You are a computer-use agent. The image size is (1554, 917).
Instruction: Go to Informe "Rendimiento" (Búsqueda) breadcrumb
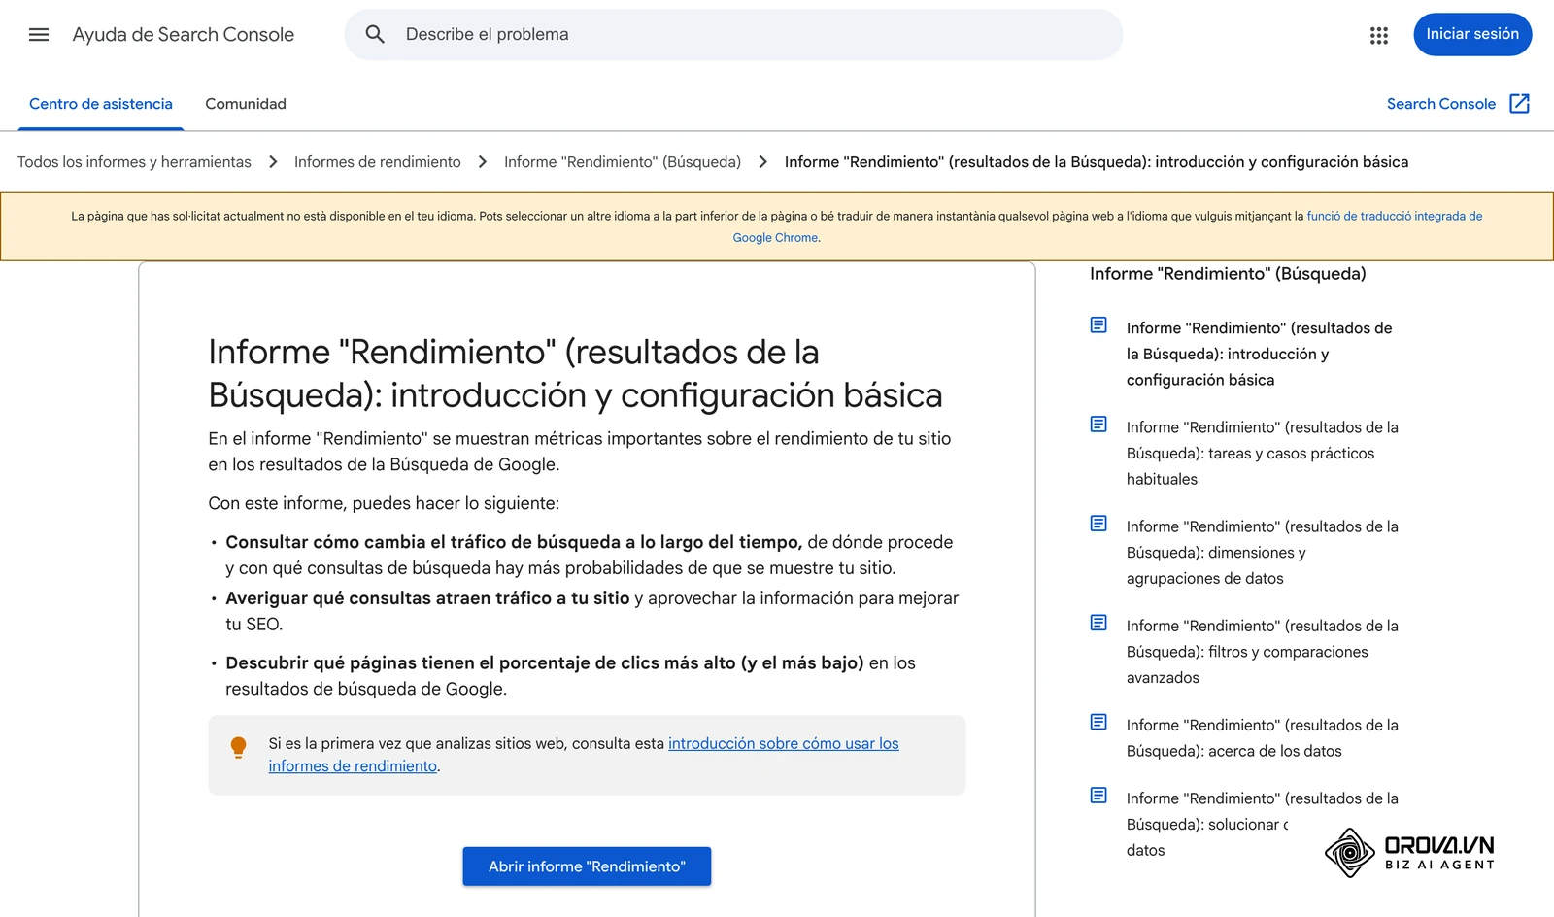tap(623, 162)
